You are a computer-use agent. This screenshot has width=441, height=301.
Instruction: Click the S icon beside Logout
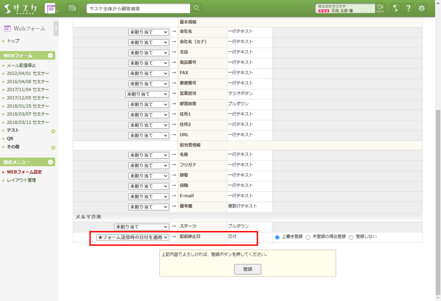click(396, 8)
